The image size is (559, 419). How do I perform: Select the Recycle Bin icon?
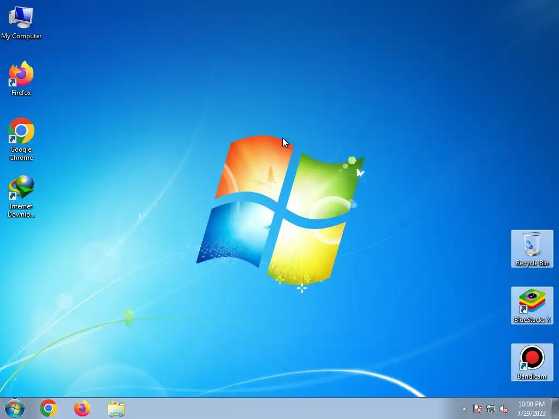point(532,249)
